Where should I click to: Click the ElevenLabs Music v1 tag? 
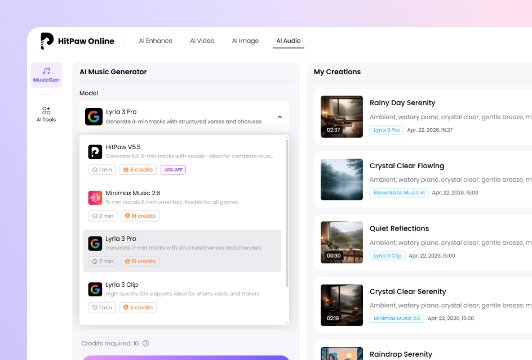point(399,193)
